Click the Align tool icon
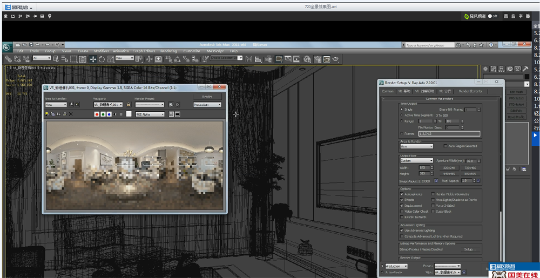Screen dimensions: 540x278 point(257,59)
